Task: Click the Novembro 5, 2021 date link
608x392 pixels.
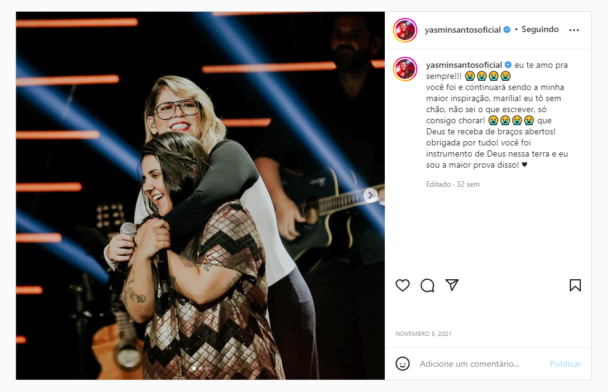Action: pyautogui.click(x=424, y=334)
